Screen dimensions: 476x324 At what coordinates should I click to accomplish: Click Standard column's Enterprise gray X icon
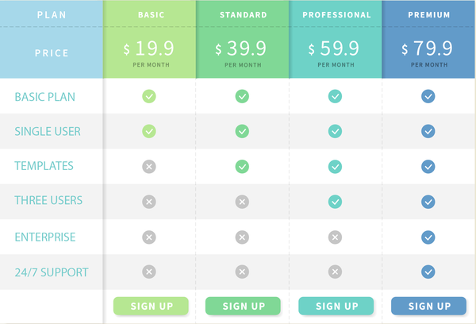point(242,237)
